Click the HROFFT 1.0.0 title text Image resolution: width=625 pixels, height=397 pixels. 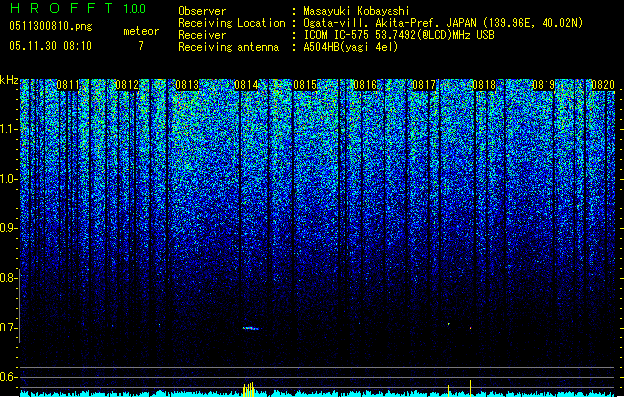point(78,8)
